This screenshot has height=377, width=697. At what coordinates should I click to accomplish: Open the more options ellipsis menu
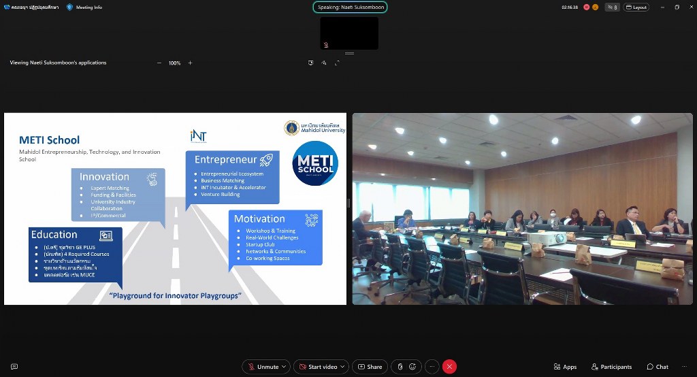[x=432, y=367]
